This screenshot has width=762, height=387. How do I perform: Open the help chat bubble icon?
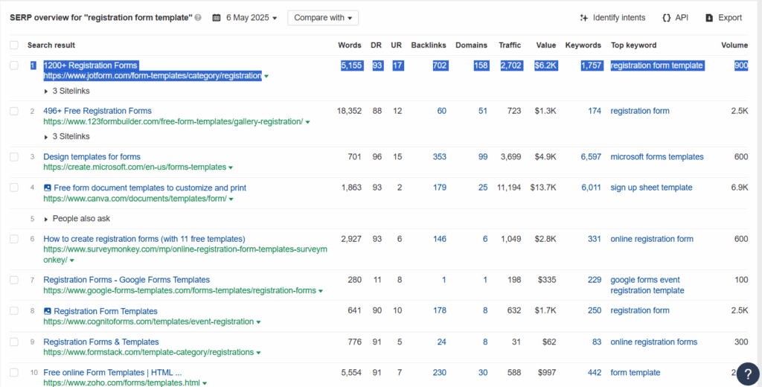747,374
